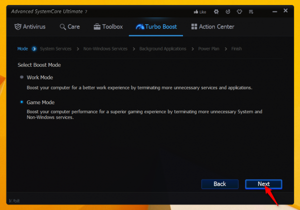Open the Antivirus tab
The height and width of the screenshot is (210, 300).
pyautogui.click(x=30, y=27)
